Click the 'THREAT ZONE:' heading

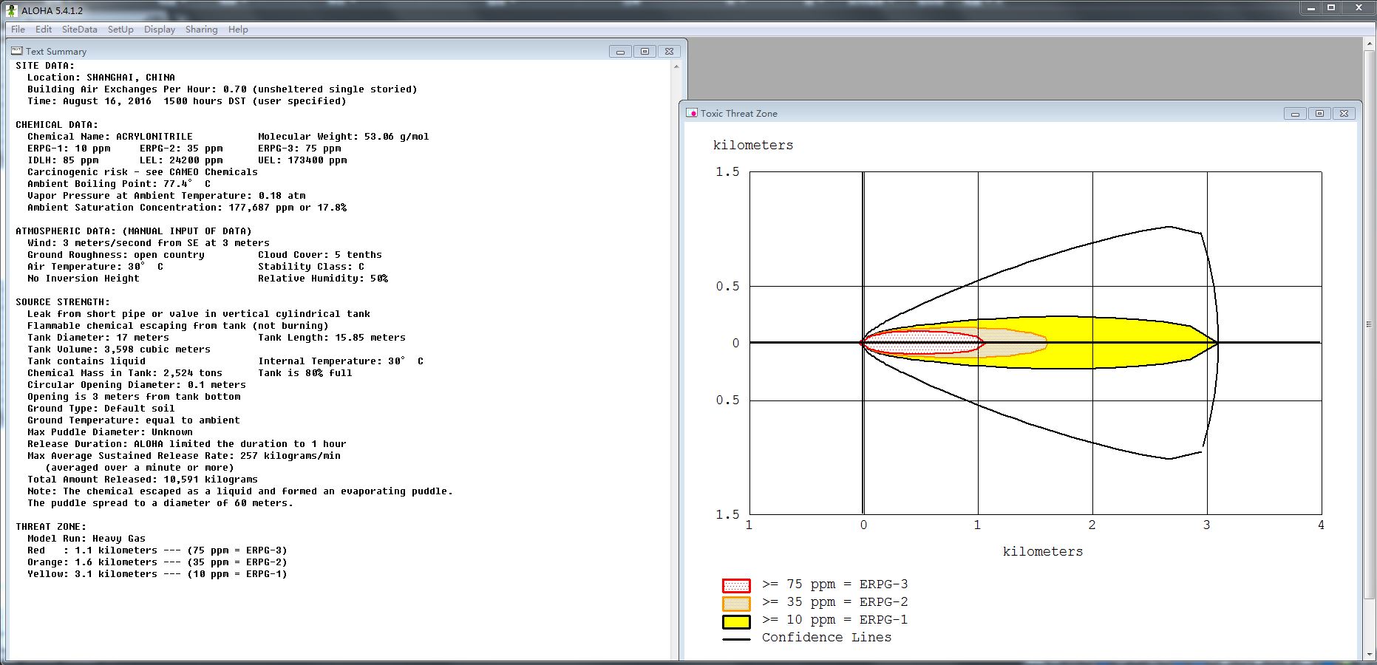[x=51, y=527]
